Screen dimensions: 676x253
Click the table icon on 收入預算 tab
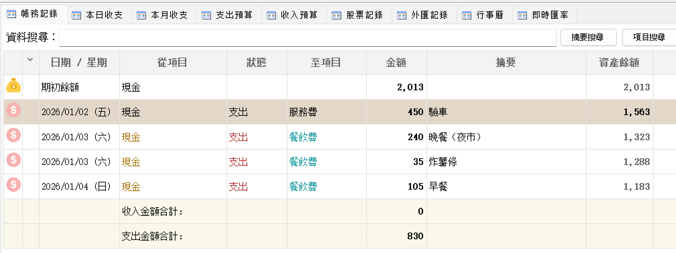(x=271, y=15)
